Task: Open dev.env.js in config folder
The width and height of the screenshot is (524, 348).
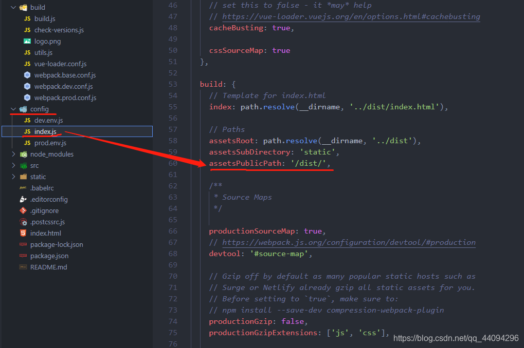Action: pos(48,120)
